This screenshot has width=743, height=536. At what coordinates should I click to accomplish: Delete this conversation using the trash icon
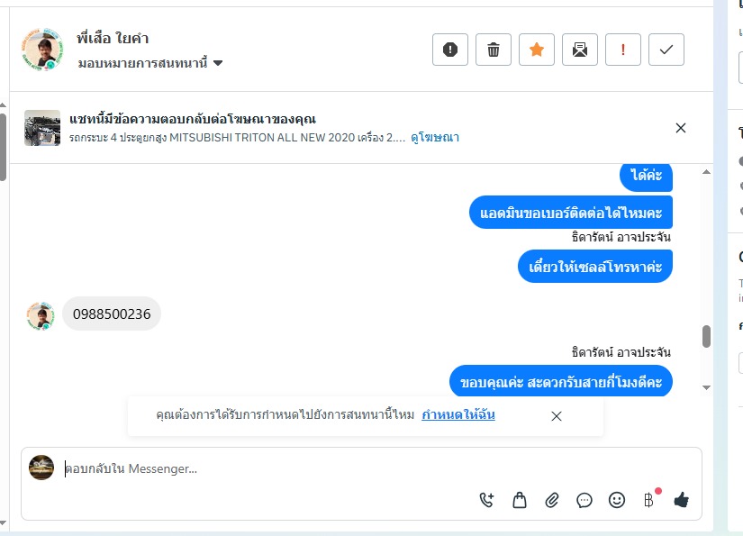[x=494, y=50]
